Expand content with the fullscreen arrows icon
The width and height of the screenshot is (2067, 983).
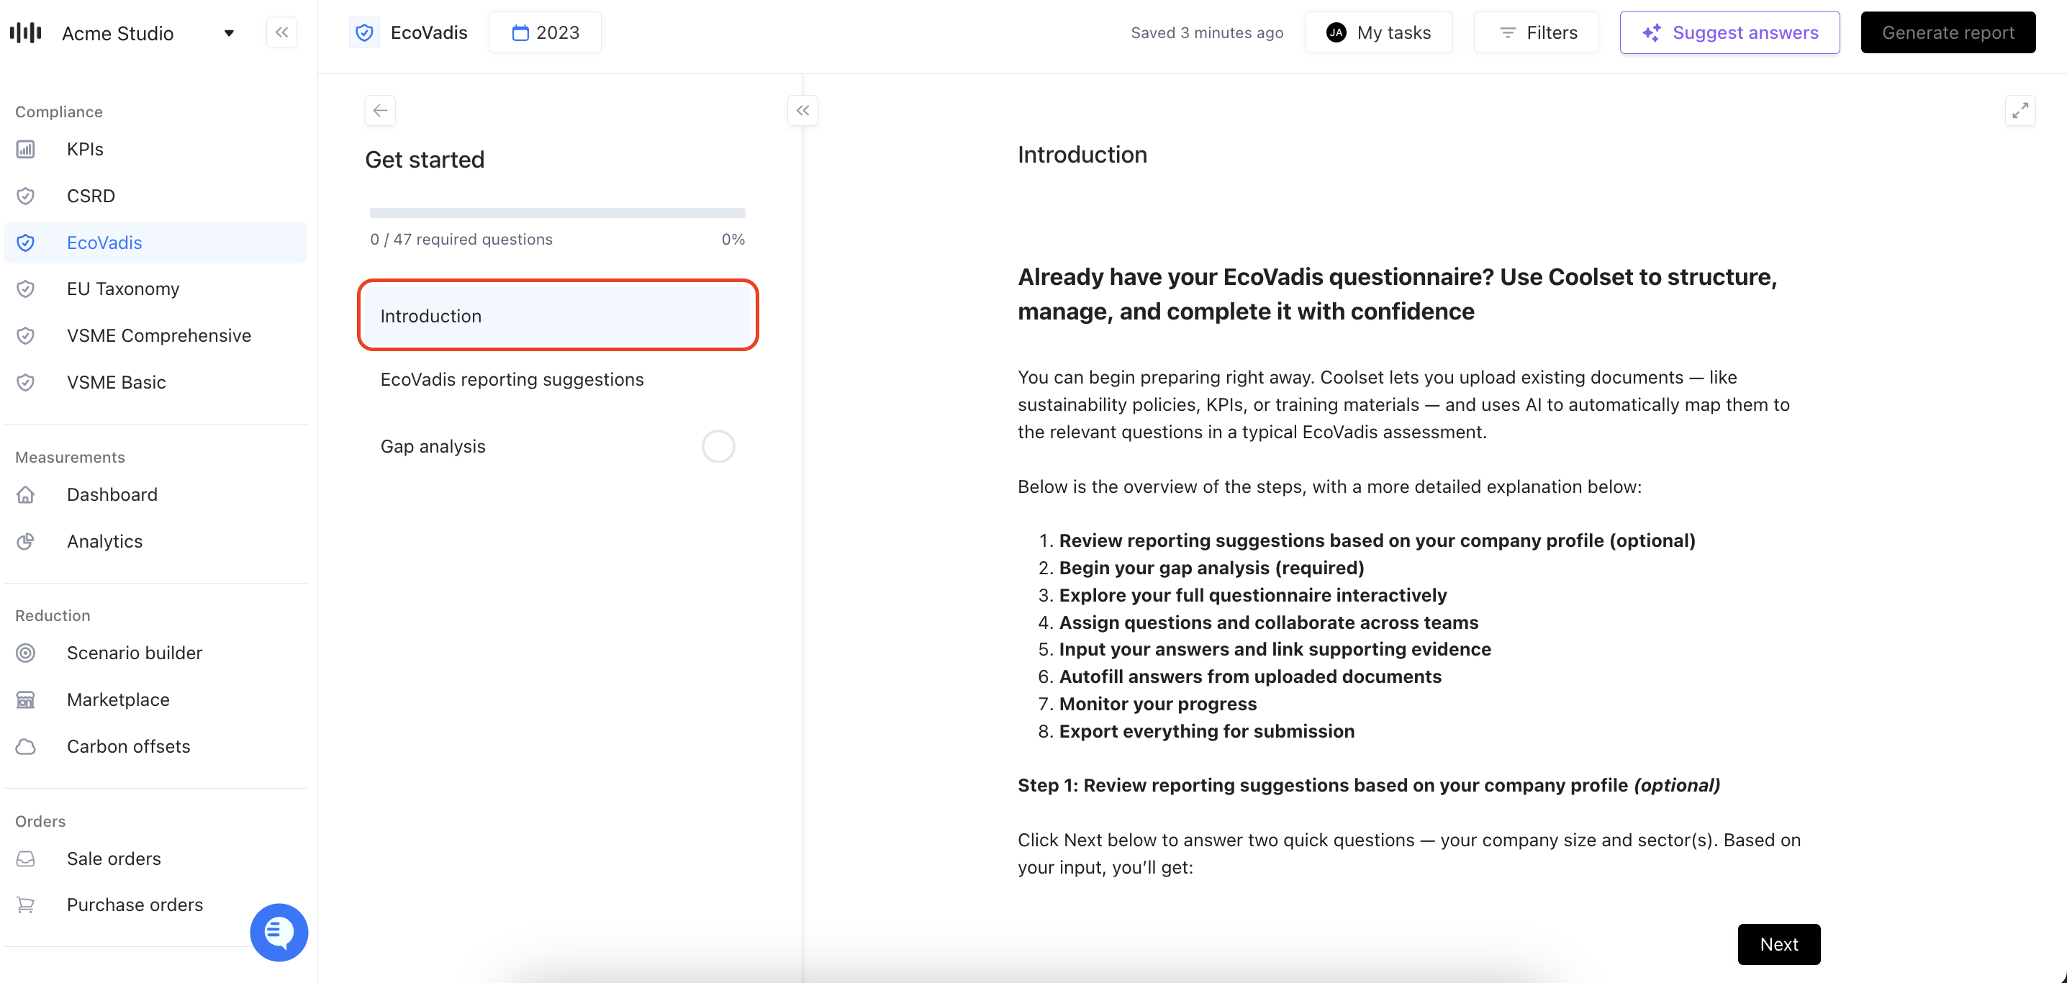coord(2020,111)
